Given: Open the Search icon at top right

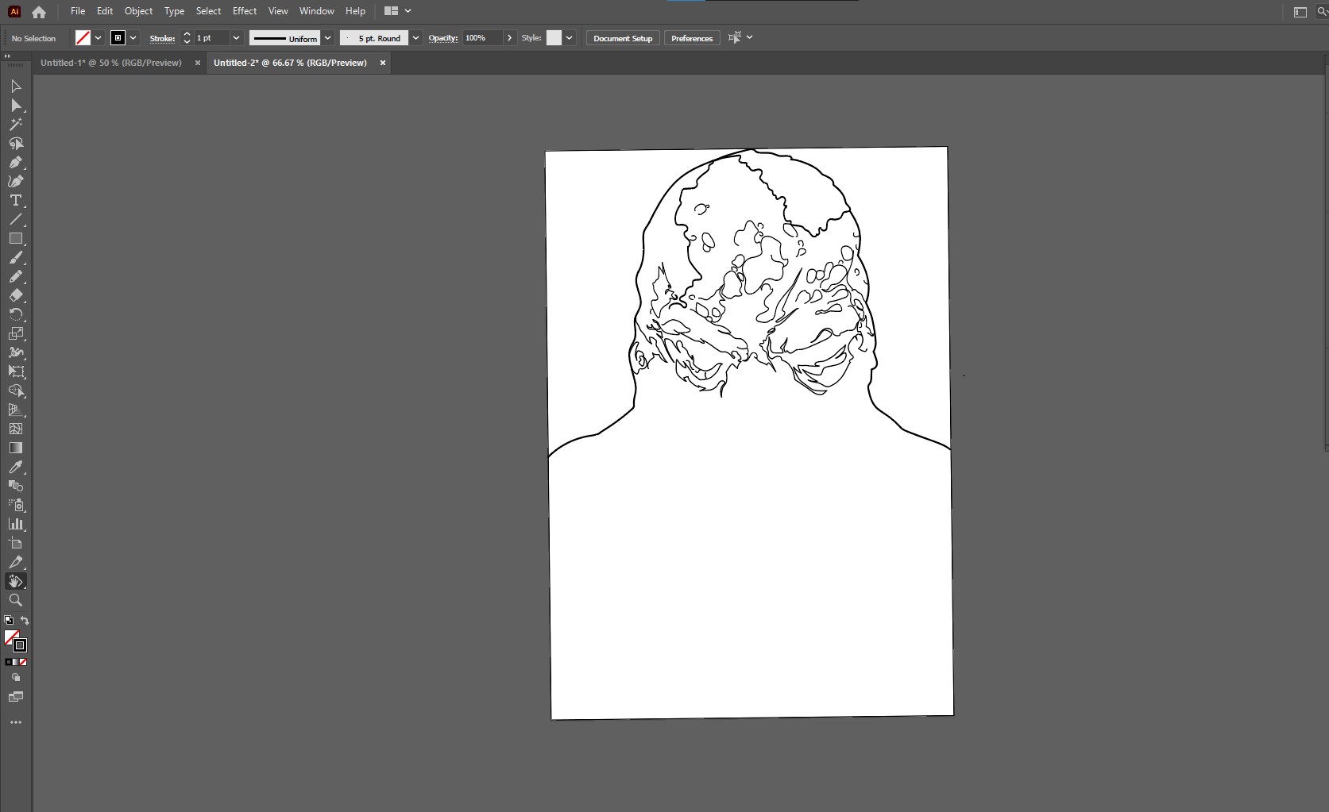Looking at the screenshot, I should click(1322, 12).
